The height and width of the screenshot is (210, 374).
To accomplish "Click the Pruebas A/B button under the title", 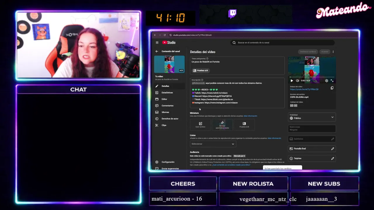I will pyautogui.click(x=201, y=71).
